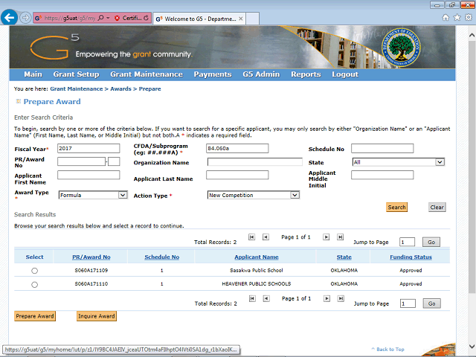Open favorites with the star icon
Image resolution: width=476 pixels, height=357 pixels.
coord(457,18)
